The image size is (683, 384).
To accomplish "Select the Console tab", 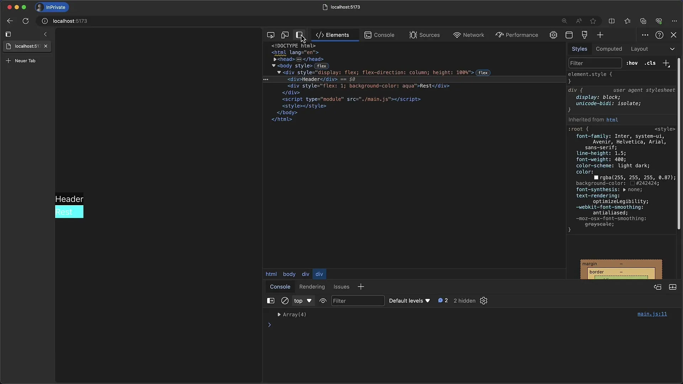I will pos(384,35).
